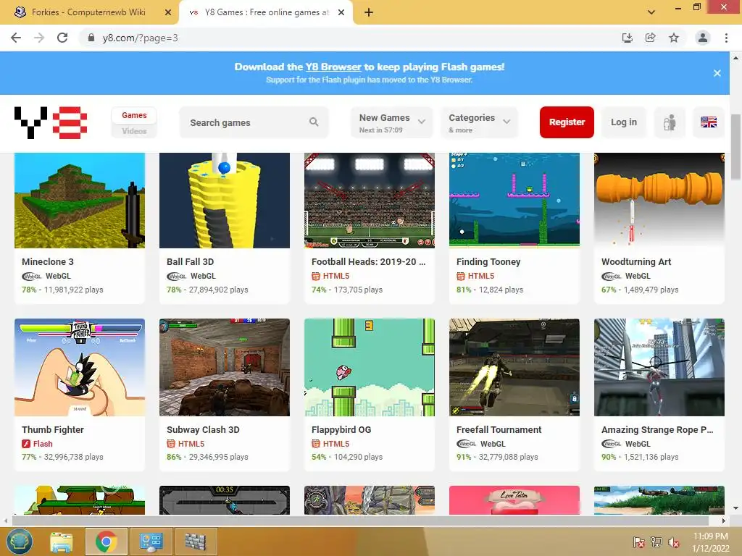Click the Action Center flag tray icon
742x556 pixels.
[638, 542]
